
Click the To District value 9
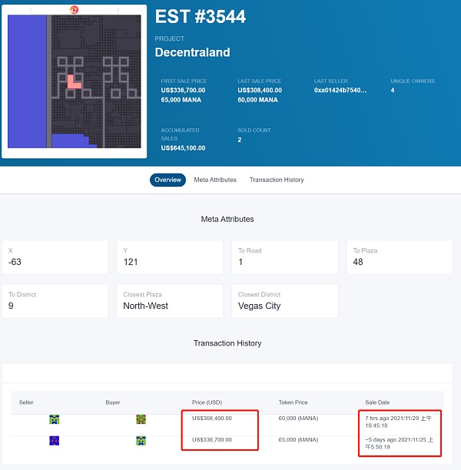[x=11, y=306]
